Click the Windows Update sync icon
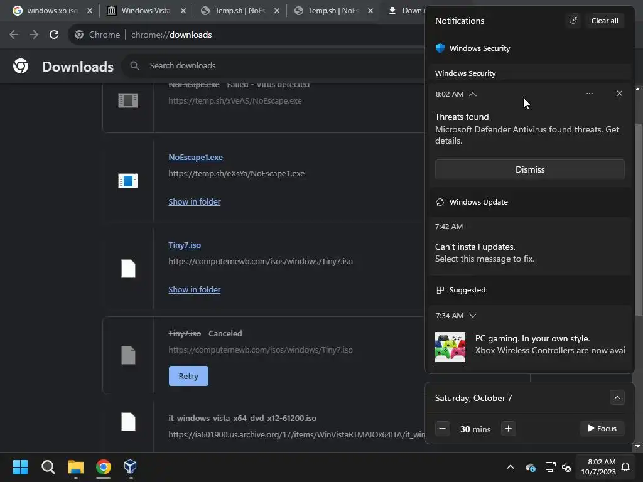The width and height of the screenshot is (643, 482). pos(440,202)
